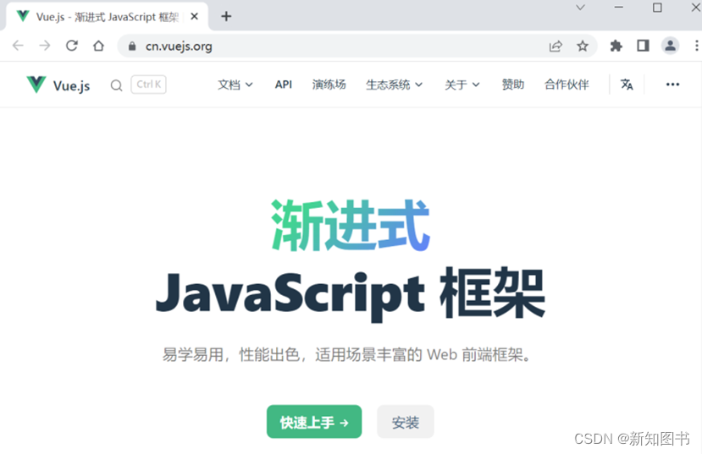The width and height of the screenshot is (702, 454).
Task: Open the language translation icon
Action: pos(627,85)
